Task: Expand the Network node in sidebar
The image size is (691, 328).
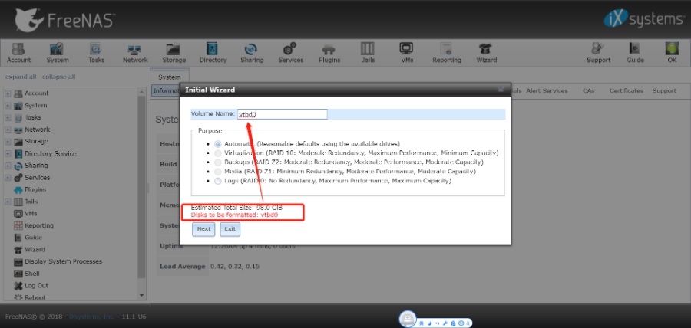Action: (x=8, y=130)
